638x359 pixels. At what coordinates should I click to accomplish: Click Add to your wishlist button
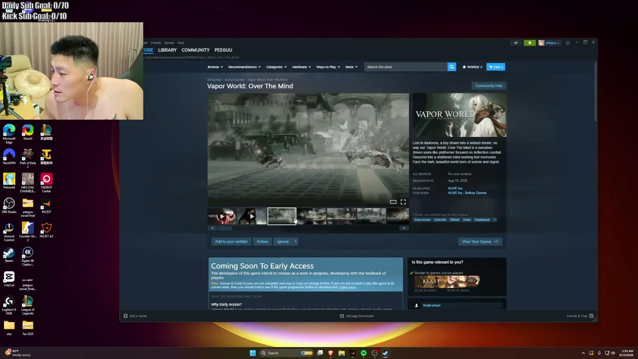(231, 241)
